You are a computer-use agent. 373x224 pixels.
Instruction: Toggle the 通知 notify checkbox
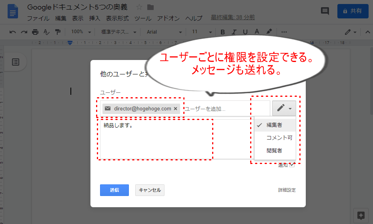click(292, 165)
